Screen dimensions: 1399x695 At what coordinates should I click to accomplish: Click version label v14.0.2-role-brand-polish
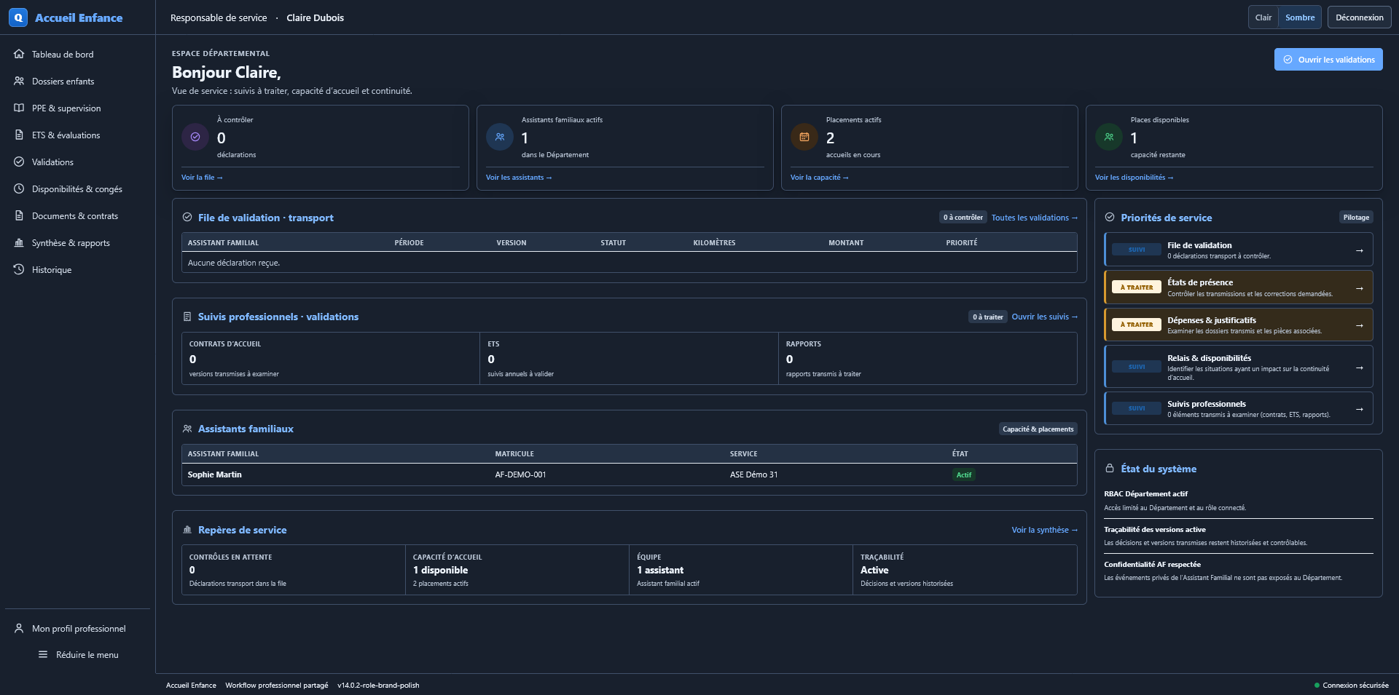point(378,685)
